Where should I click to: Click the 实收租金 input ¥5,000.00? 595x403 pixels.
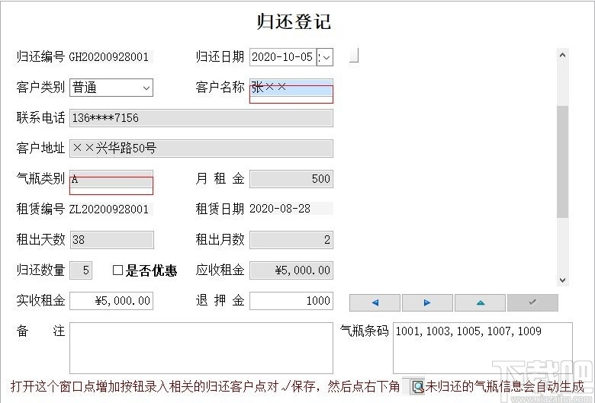click(x=111, y=301)
